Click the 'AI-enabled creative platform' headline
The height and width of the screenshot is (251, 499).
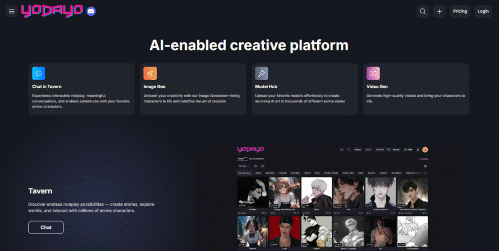coord(249,45)
